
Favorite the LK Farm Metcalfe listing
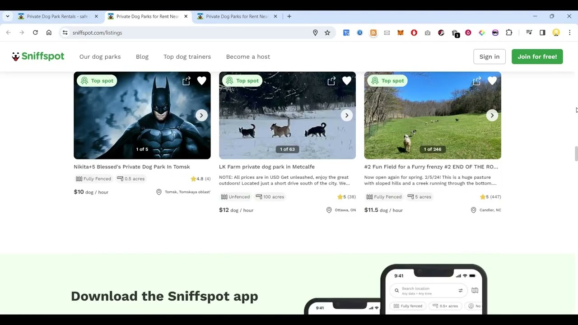pos(347,81)
